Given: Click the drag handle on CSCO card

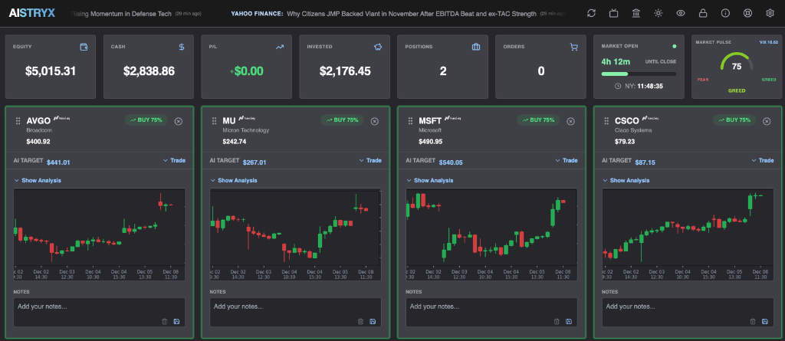Looking at the screenshot, I should (607, 120).
